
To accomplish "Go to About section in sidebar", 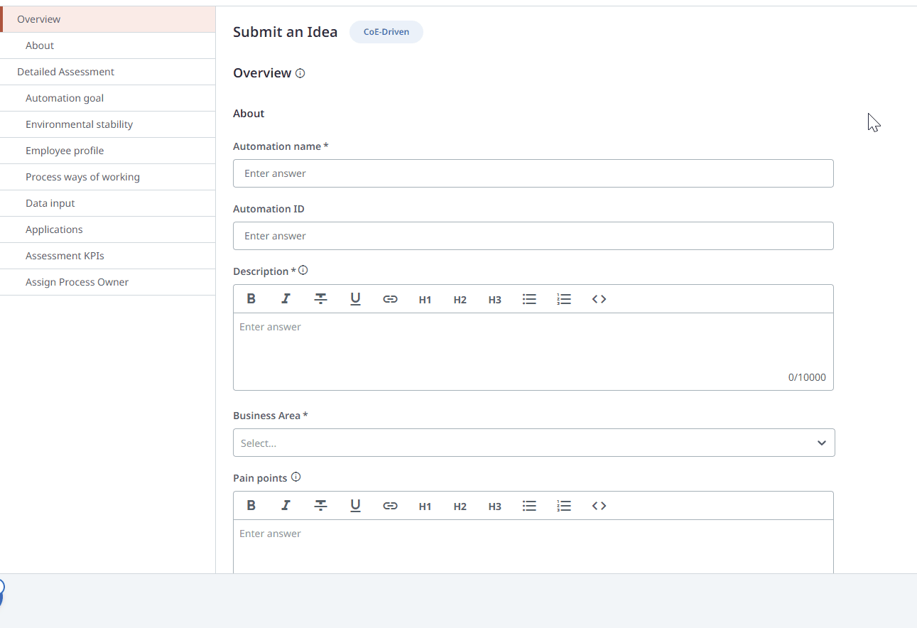I will pos(107,45).
